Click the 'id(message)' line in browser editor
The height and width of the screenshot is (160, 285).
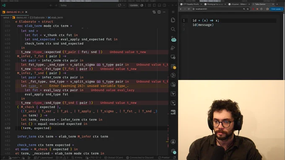[x=203, y=25]
